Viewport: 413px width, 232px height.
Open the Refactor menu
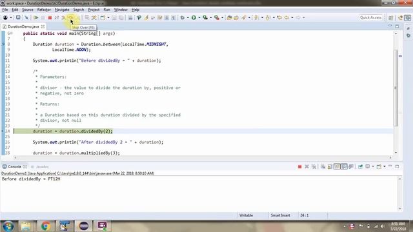(x=44, y=10)
